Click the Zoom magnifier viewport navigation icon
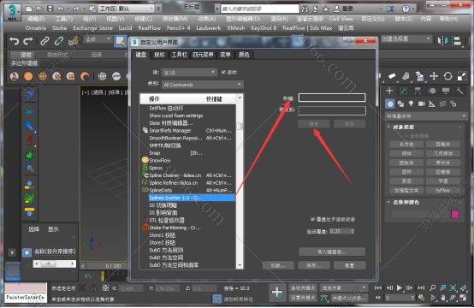The width and height of the screenshot is (474, 308). coord(433,287)
